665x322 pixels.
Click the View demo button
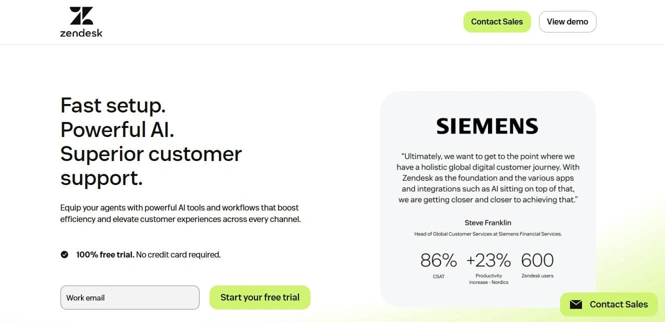[x=567, y=21]
